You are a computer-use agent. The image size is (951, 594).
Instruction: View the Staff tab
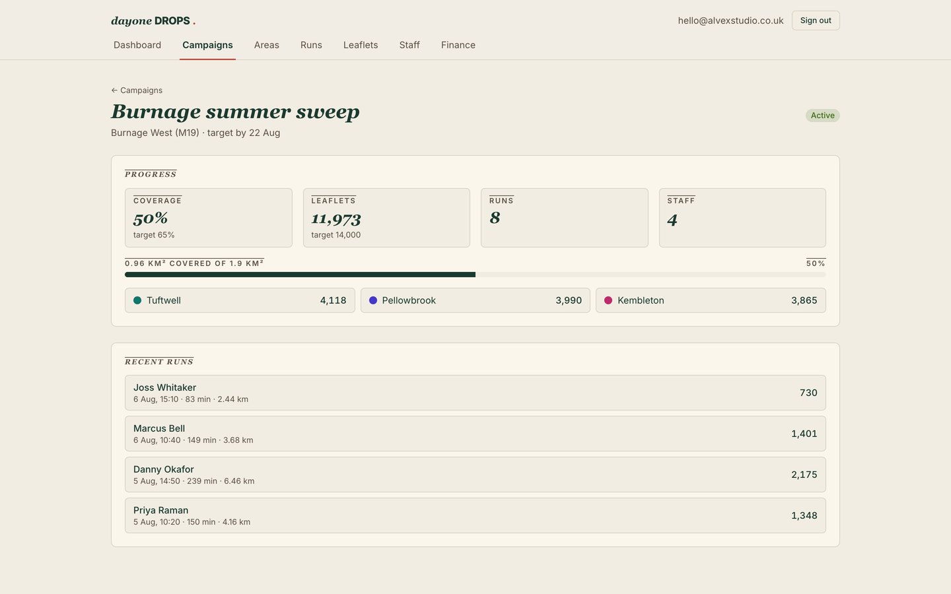pyautogui.click(x=409, y=45)
